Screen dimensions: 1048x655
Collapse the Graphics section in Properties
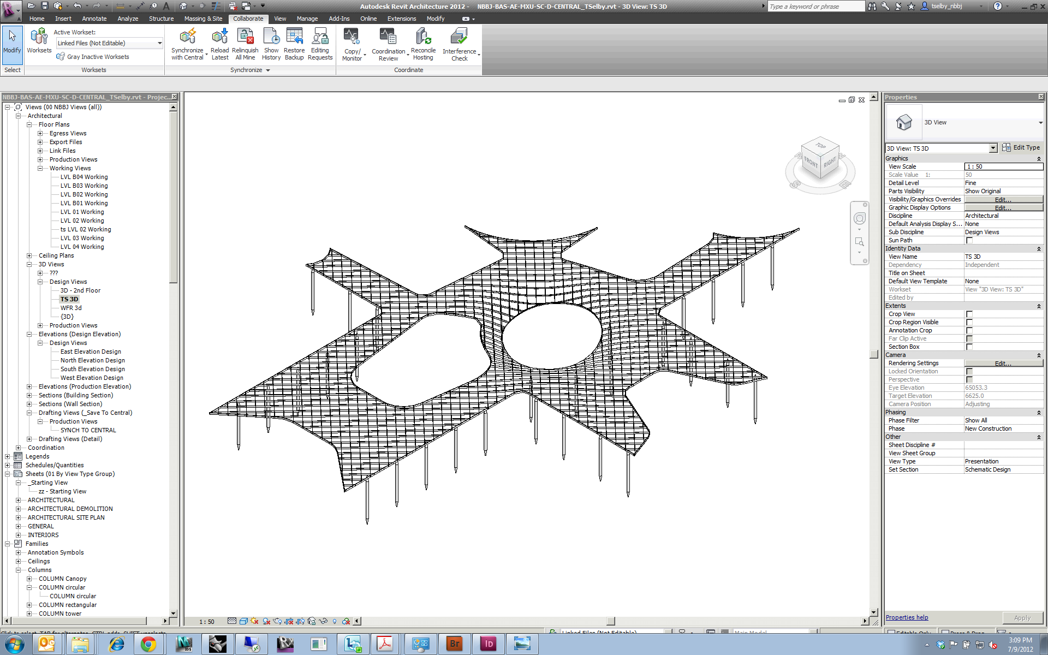click(1039, 159)
